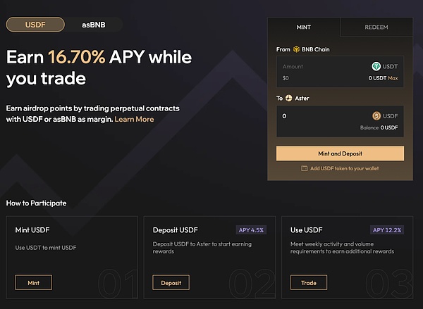Click Add USDF token to your wallet

[344, 169]
